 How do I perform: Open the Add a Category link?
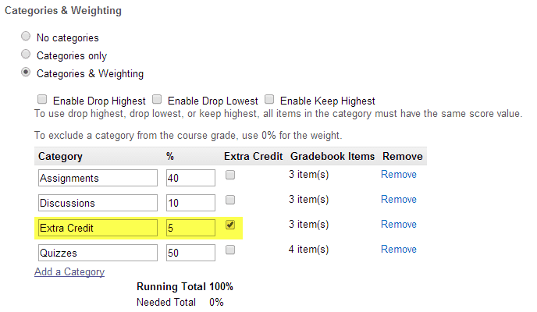point(69,272)
